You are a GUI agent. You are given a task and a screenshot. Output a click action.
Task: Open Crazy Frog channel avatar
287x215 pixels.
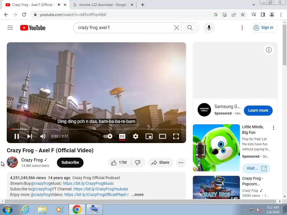pos(12,162)
